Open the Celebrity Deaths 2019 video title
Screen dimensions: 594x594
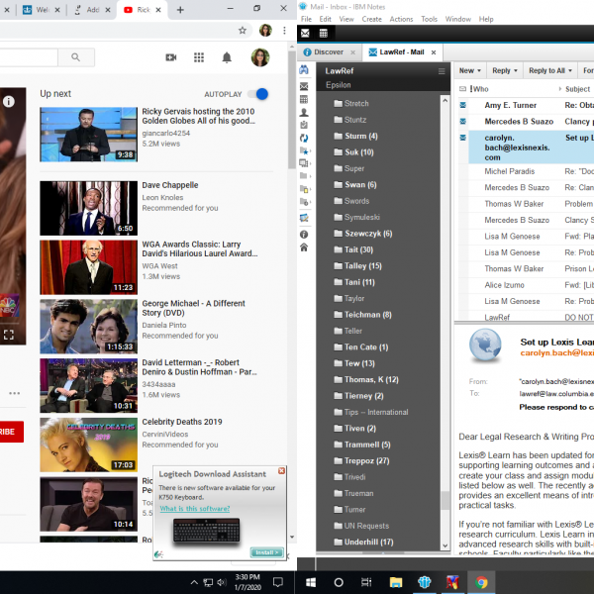coord(182,422)
